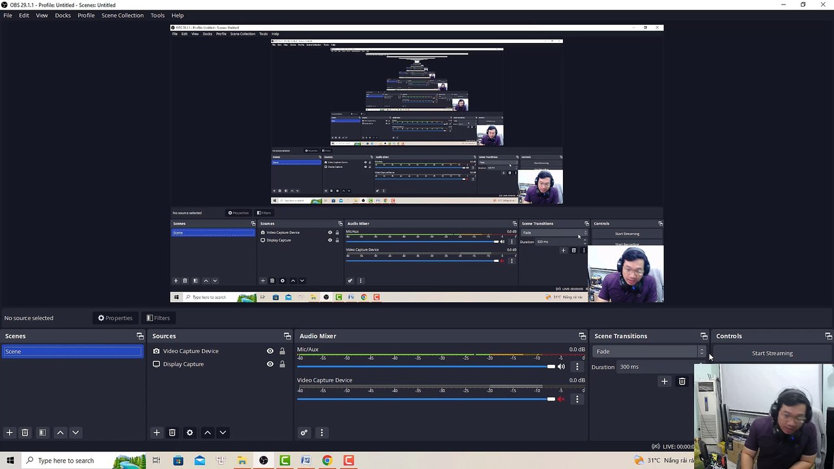The image size is (834, 469).
Task: Pop out the Controls dock
Action: click(x=828, y=336)
